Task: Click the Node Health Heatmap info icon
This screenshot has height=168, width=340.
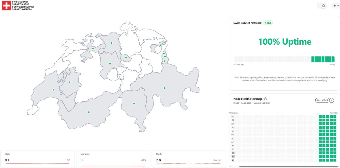Action: coord(265,99)
